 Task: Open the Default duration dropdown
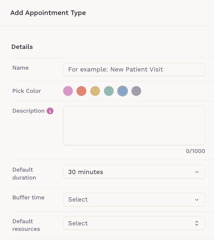(134, 172)
